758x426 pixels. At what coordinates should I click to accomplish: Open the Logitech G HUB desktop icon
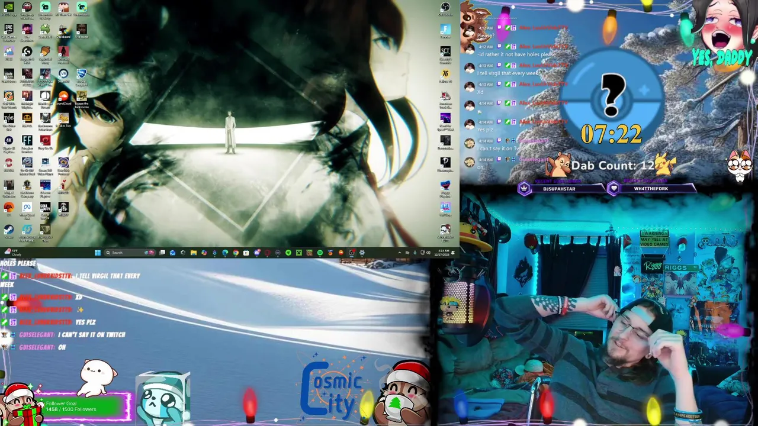click(27, 54)
